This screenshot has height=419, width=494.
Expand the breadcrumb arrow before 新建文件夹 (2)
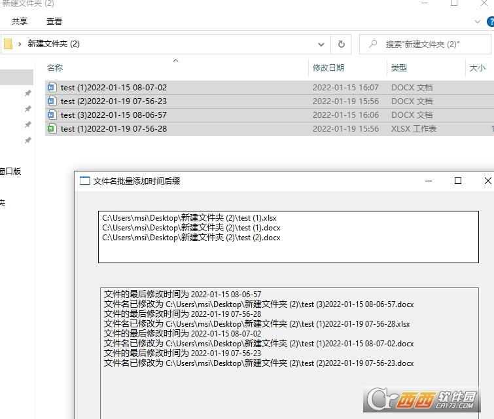click(20, 44)
